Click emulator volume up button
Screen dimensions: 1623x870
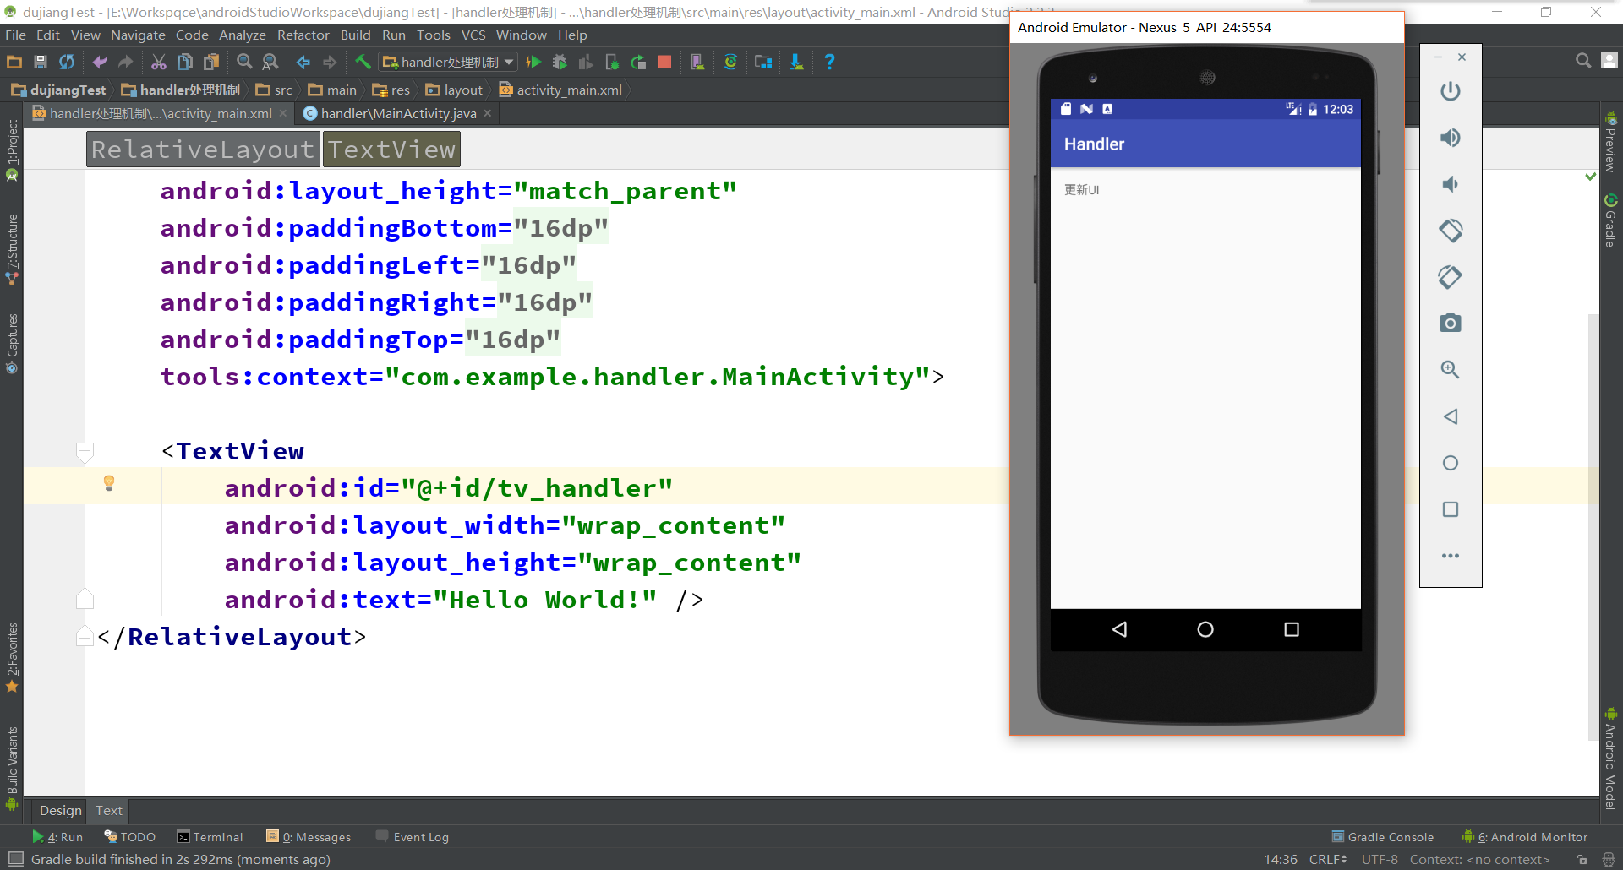point(1451,138)
